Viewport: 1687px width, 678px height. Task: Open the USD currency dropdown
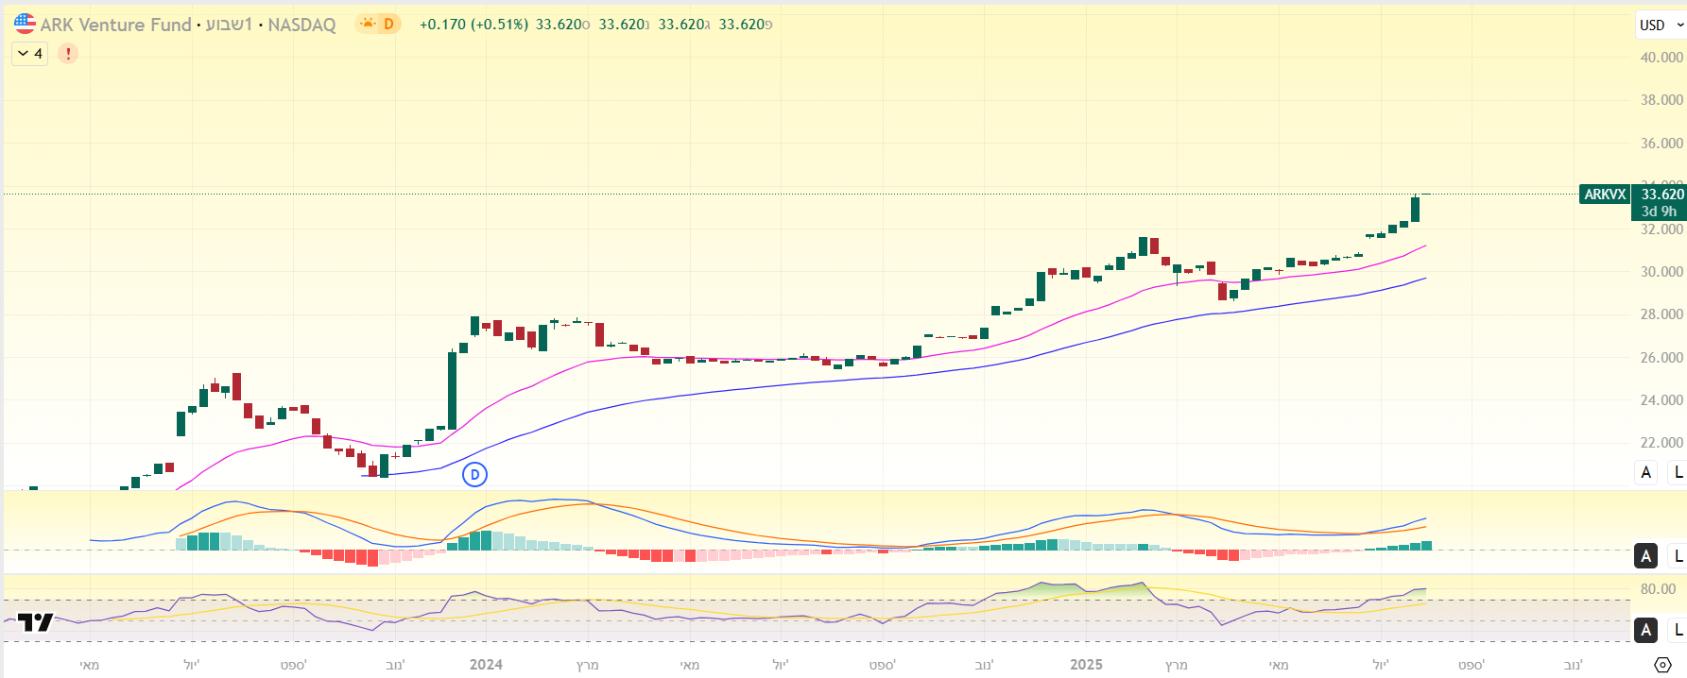point(1660,25)
